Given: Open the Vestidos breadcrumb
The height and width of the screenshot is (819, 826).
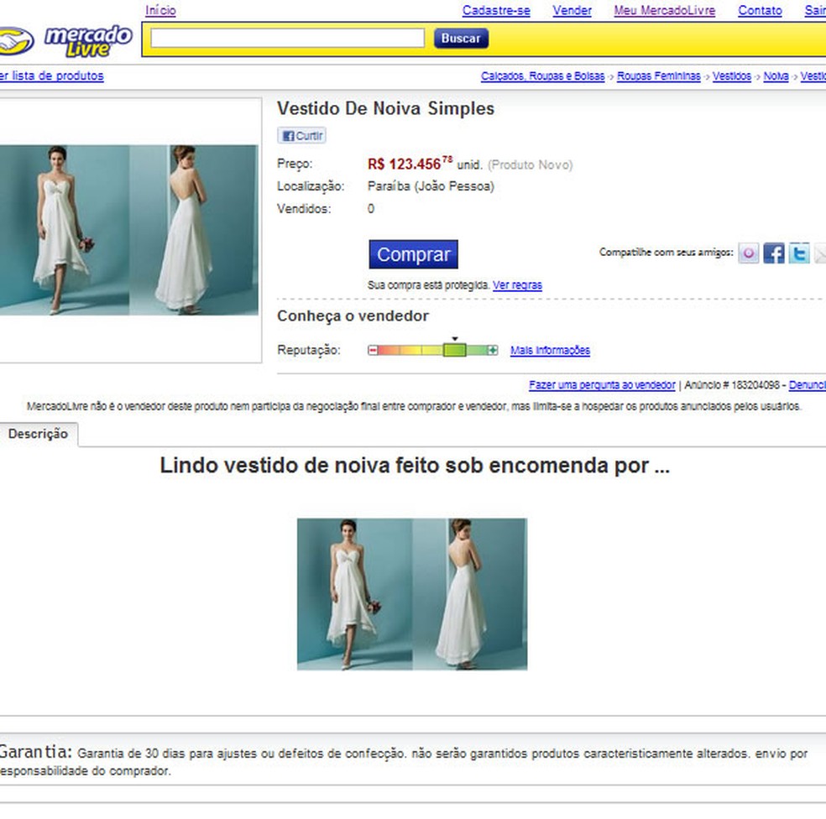Looking at the screenshot, I should [732, 76].
